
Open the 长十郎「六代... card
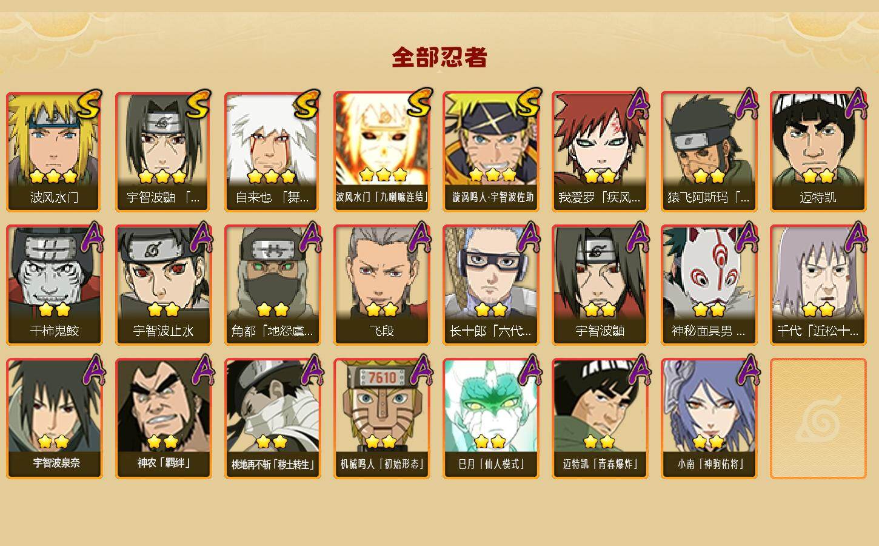pos(491,285)
